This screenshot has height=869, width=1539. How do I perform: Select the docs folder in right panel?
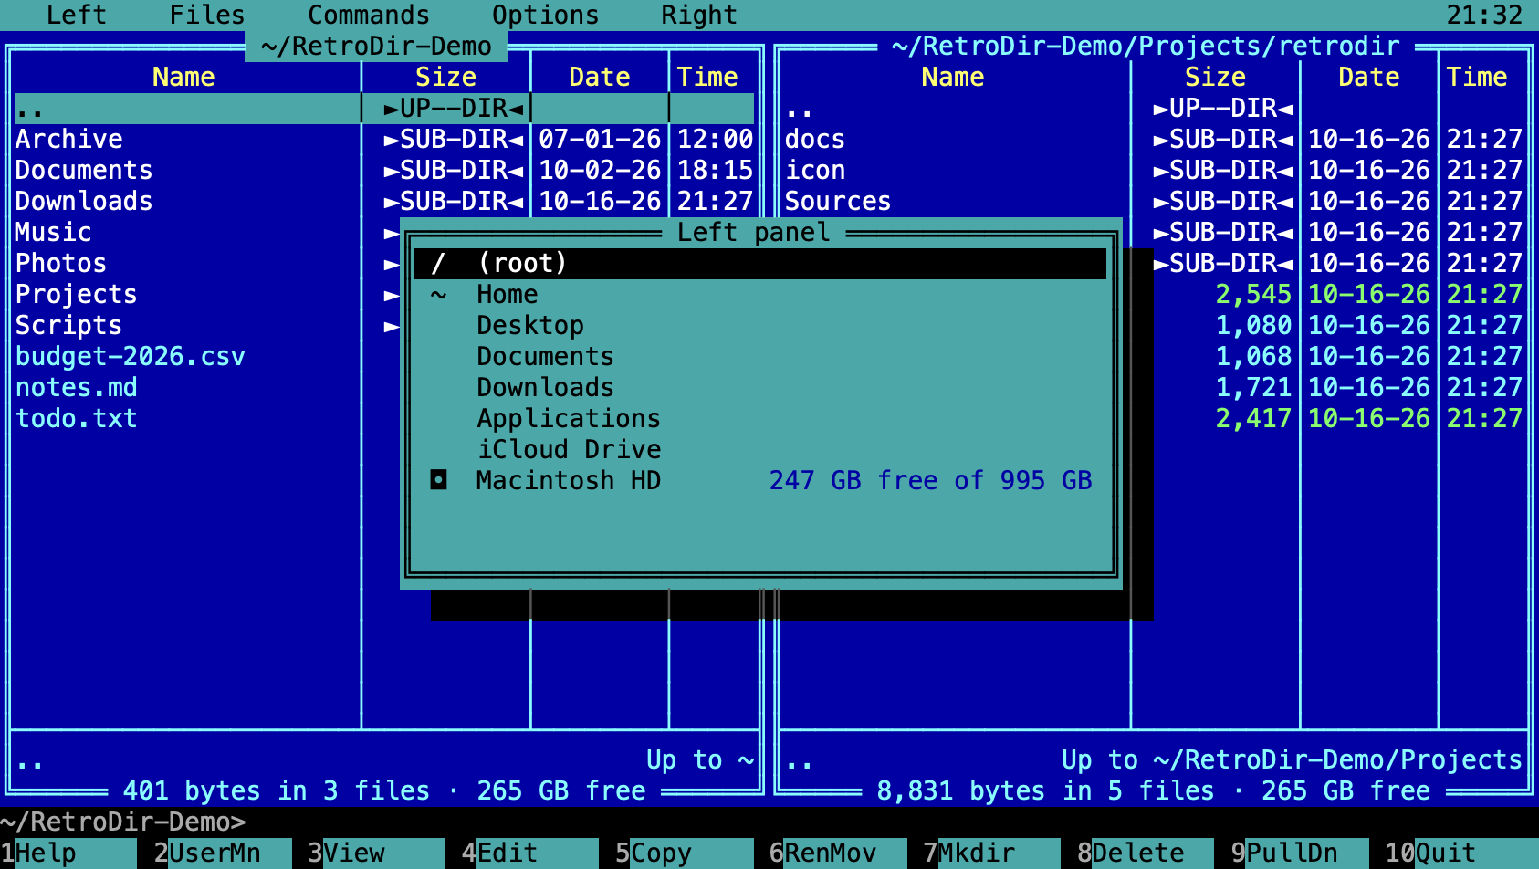click(815, 140)
